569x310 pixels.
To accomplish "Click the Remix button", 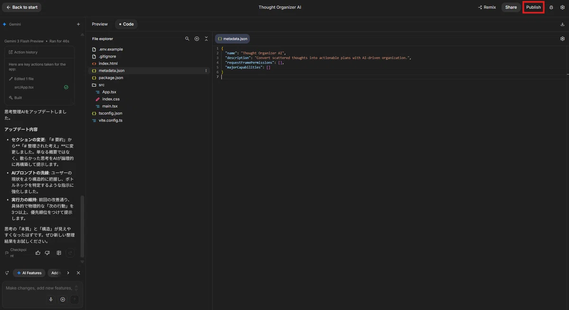I will 487,8.
